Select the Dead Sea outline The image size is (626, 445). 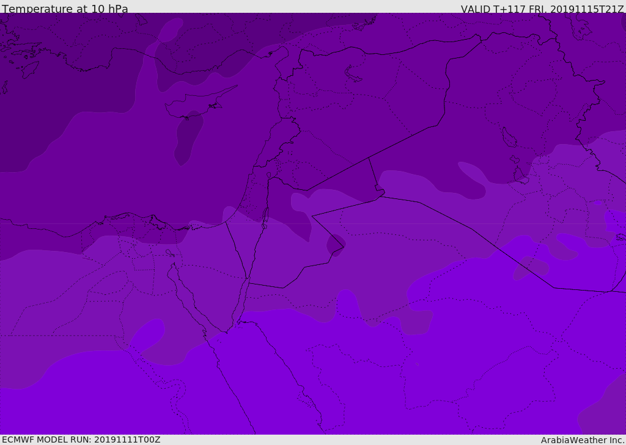[265, 216]
